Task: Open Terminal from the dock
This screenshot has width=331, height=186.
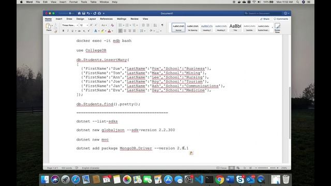Action: [x=209, y=179]
